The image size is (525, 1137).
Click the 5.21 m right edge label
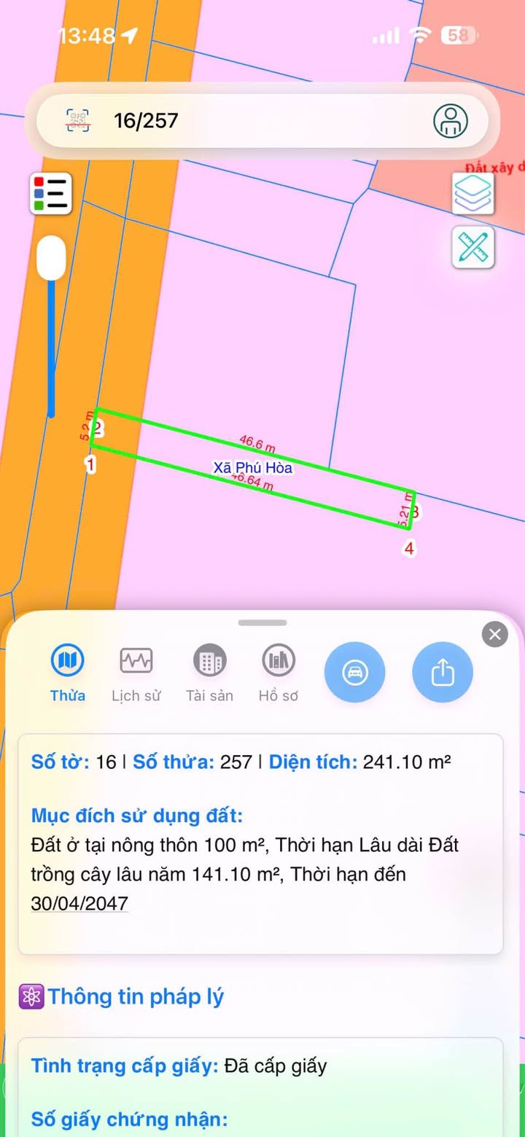tap(405, 508)
